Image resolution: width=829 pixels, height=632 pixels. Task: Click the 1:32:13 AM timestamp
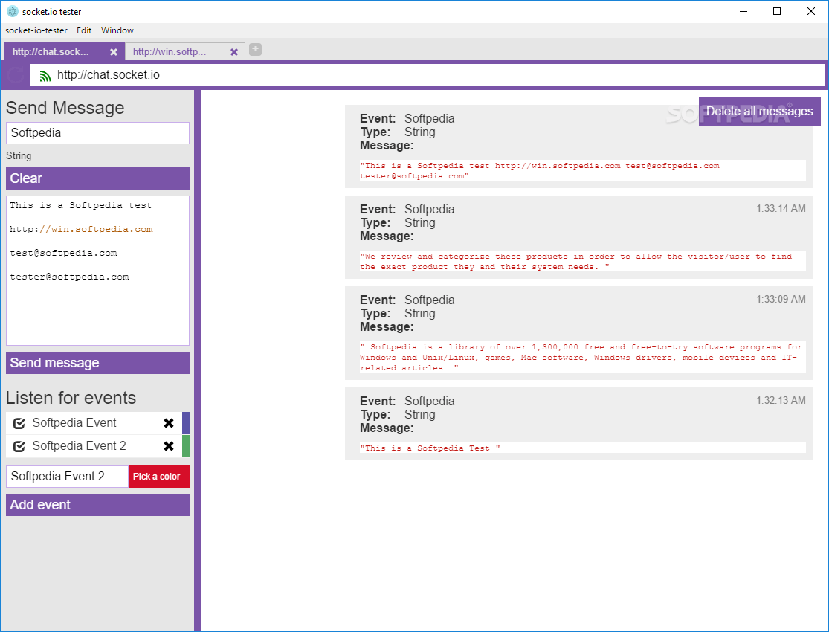point(781,400)
